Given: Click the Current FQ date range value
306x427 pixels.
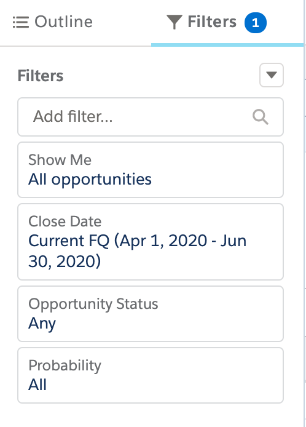Looking at the screenshot, I should [138, 251].
